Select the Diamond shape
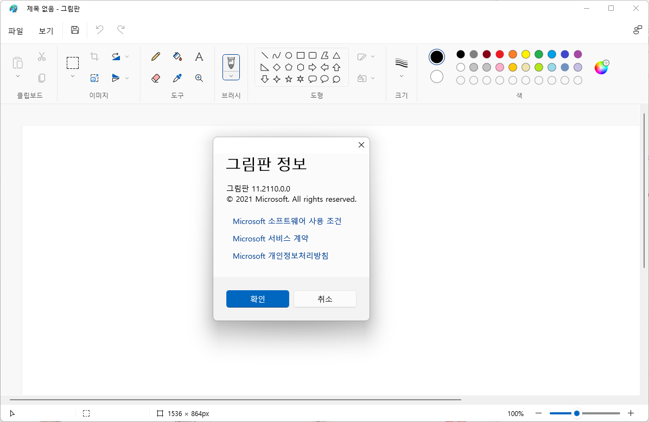Screen dimensions: 649x422 click(277, 67)
